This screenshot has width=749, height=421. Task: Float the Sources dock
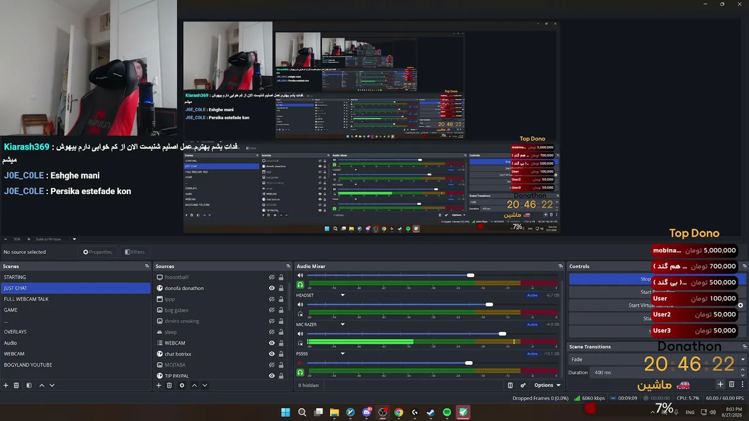pos(288,266)
